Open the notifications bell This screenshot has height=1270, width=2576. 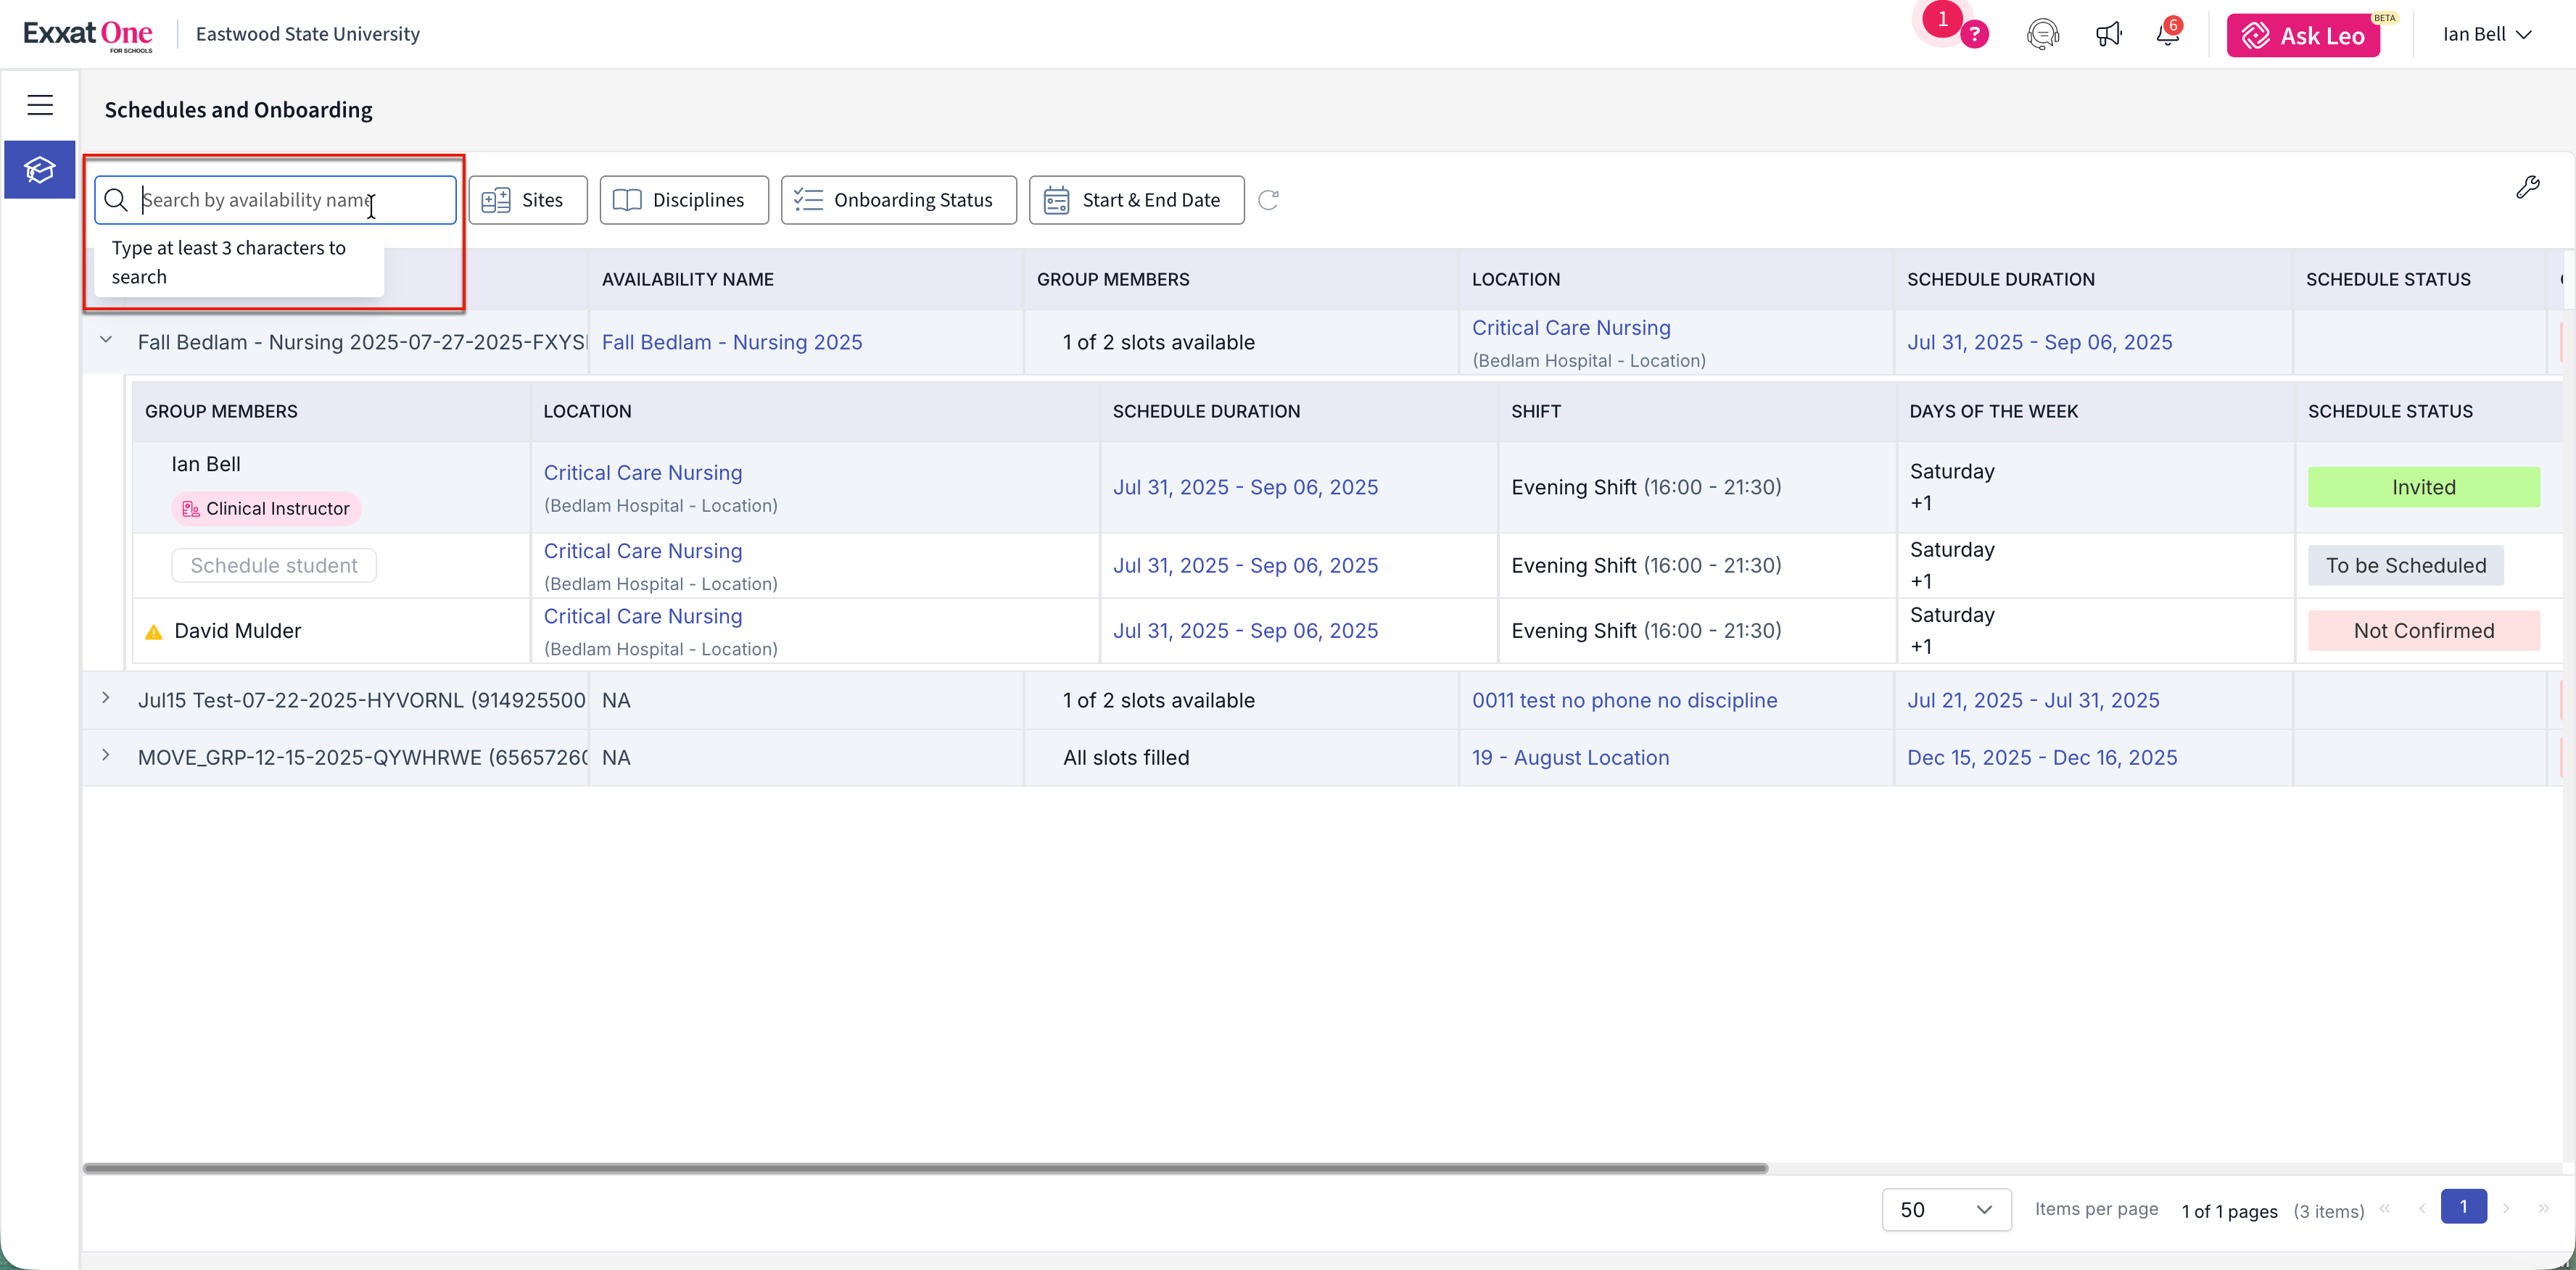pyautogui.click(x=2166, y=34)
